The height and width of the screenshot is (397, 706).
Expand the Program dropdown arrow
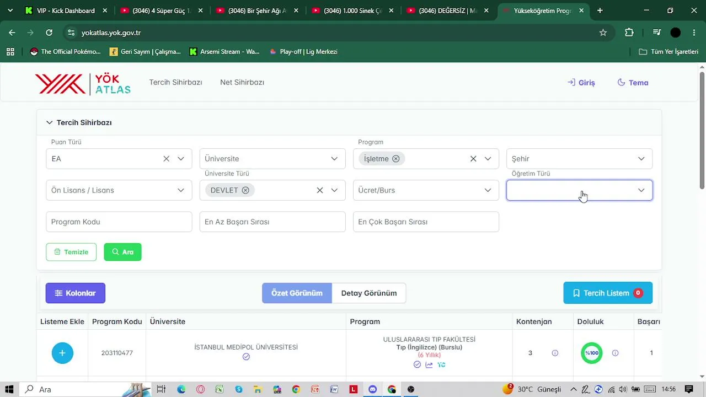tap(488, 159)
